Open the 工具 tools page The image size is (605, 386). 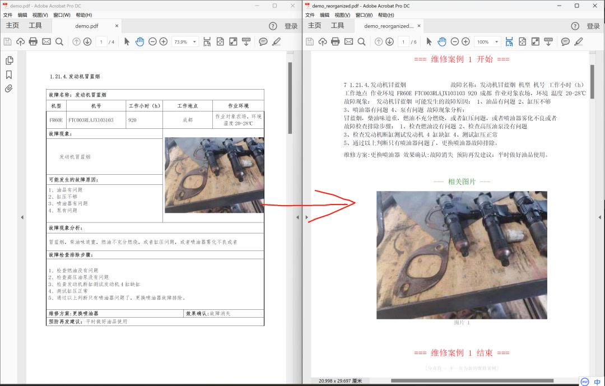36,25
